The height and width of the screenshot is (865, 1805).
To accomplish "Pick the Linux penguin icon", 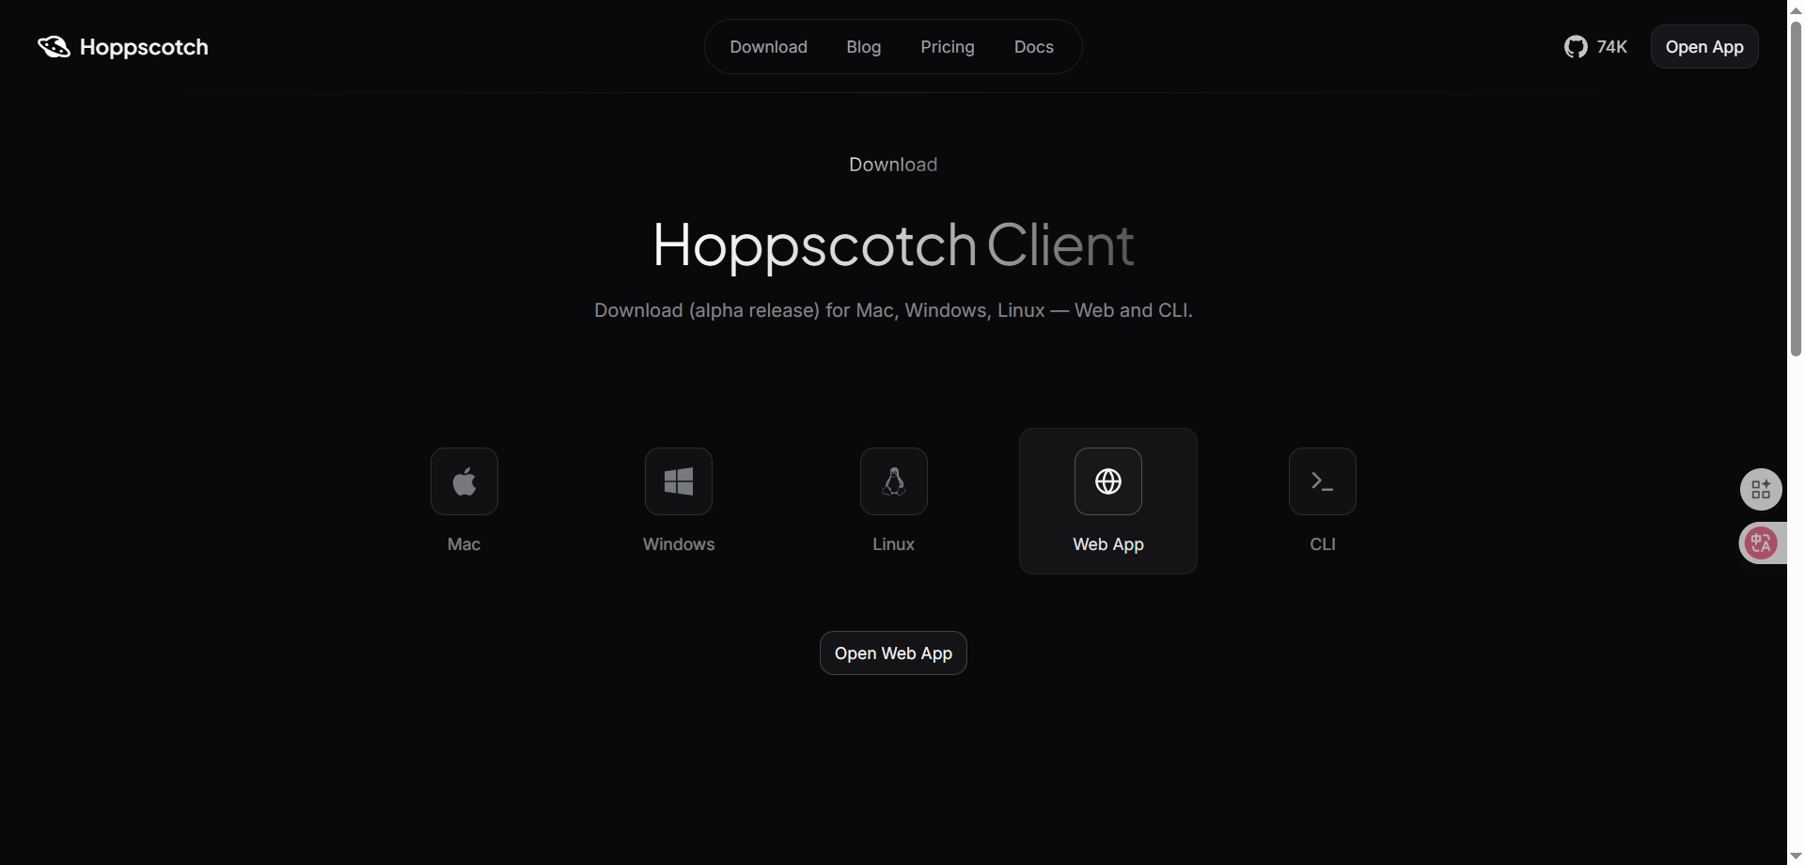I will (894, 481).
